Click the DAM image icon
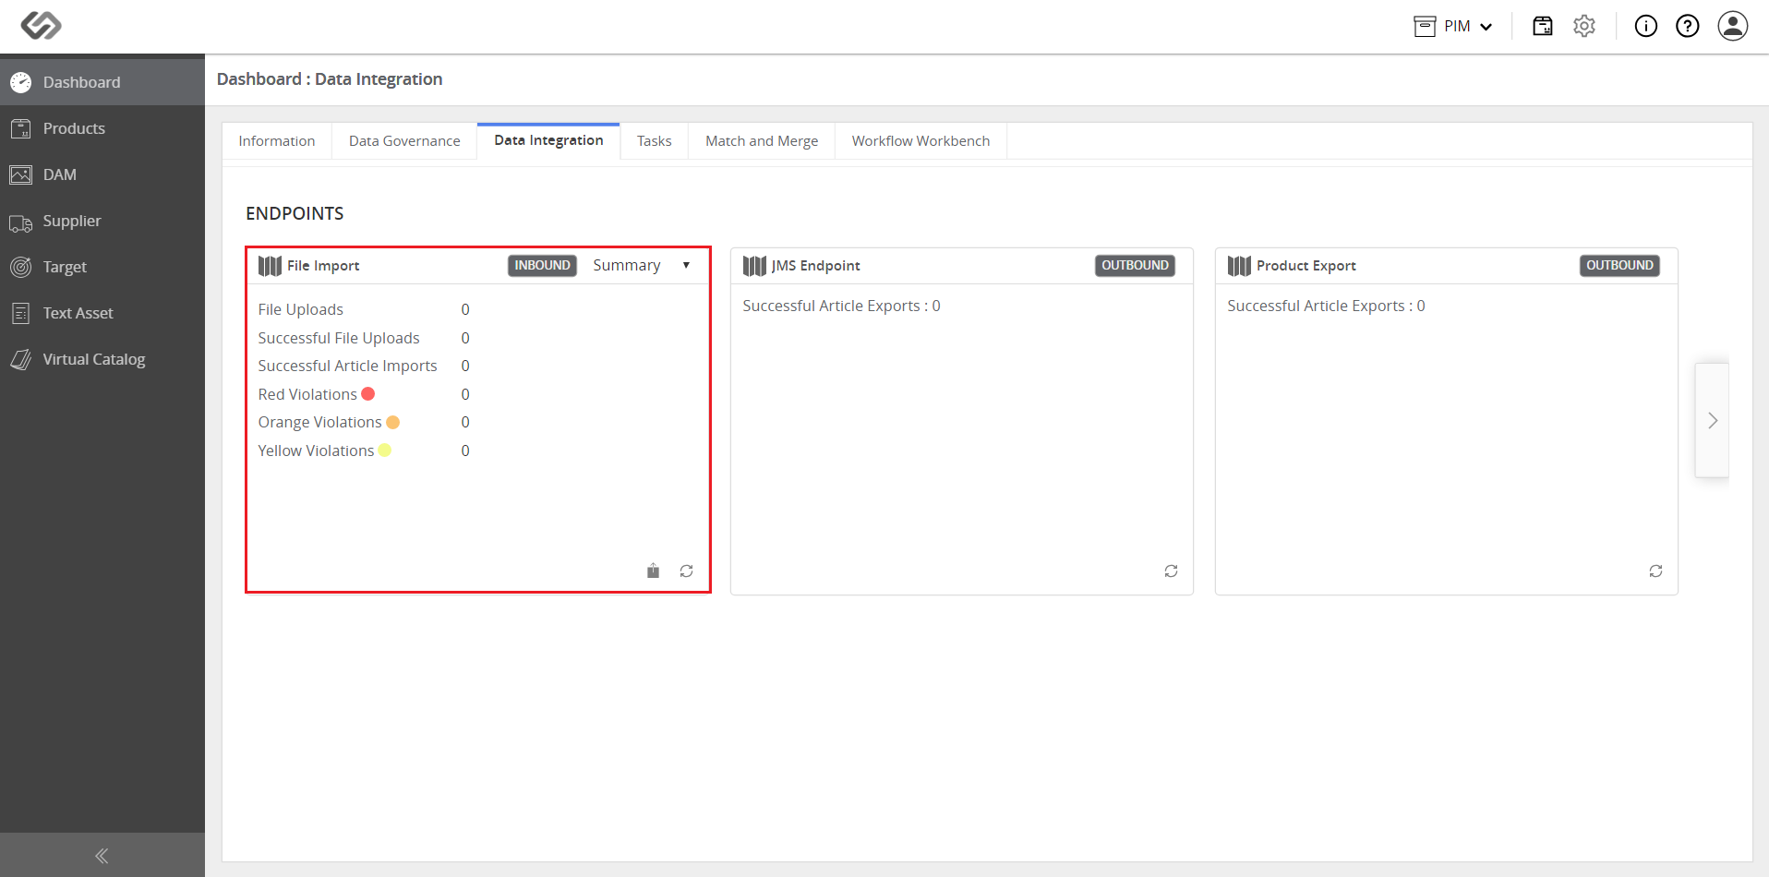This screenshot has height=877, width=1769. coord(21,174)
